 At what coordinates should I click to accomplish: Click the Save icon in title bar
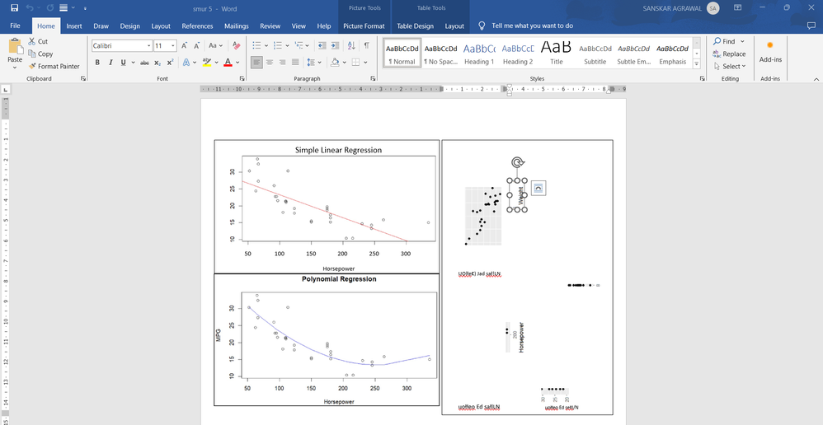point(14,8)
